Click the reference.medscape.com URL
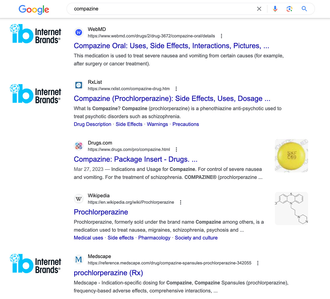 [x=169, y=263]
